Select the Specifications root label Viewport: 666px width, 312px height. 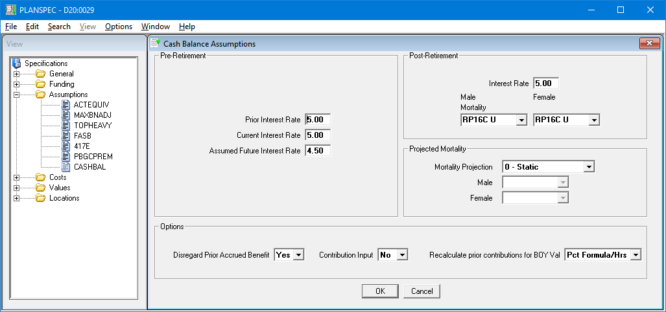pos(46,63)
